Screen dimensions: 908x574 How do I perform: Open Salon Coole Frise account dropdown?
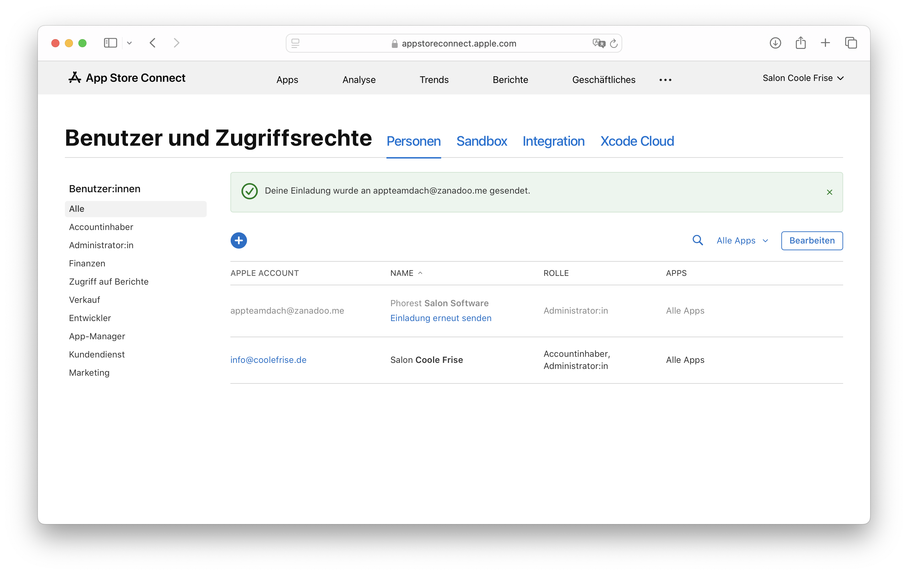(x=803, y=78)
